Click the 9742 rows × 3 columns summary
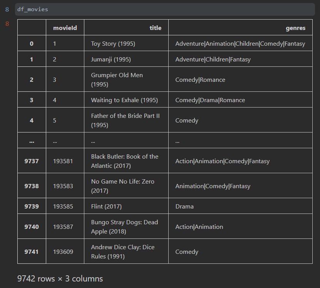The image size is (320, 288). tap(60, 278)
